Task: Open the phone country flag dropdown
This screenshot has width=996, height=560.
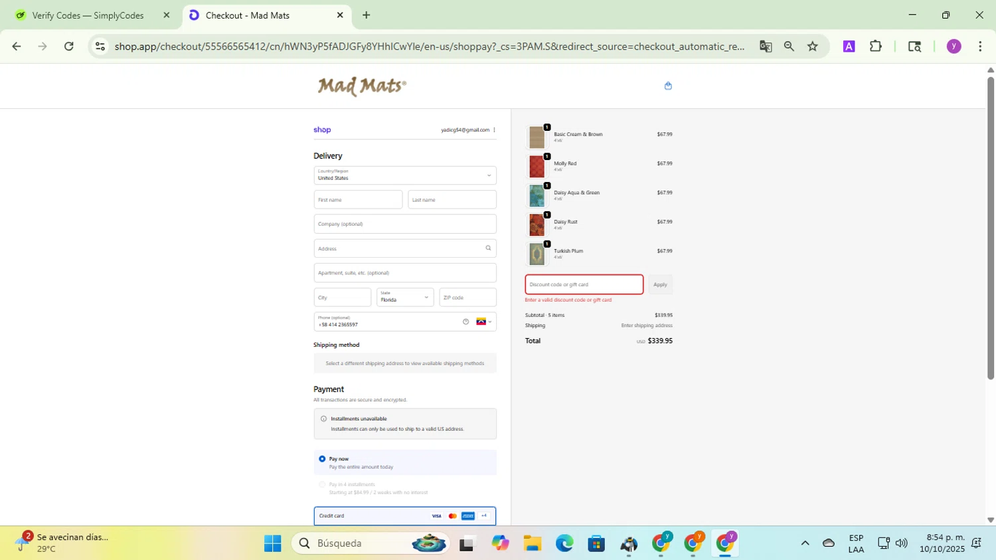Action: click(x=483, y=322)
